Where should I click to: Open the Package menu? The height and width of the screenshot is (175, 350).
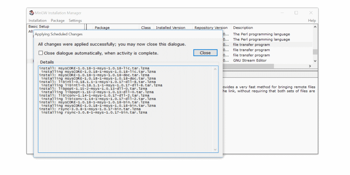pyautogui.click(x=58, y=21)
